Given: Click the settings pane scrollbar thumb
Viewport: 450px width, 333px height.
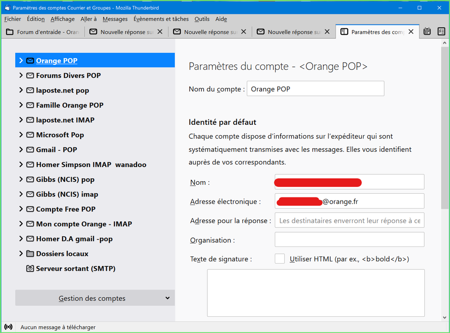Looking at the screenshot, I should click(x=445, y=128).
